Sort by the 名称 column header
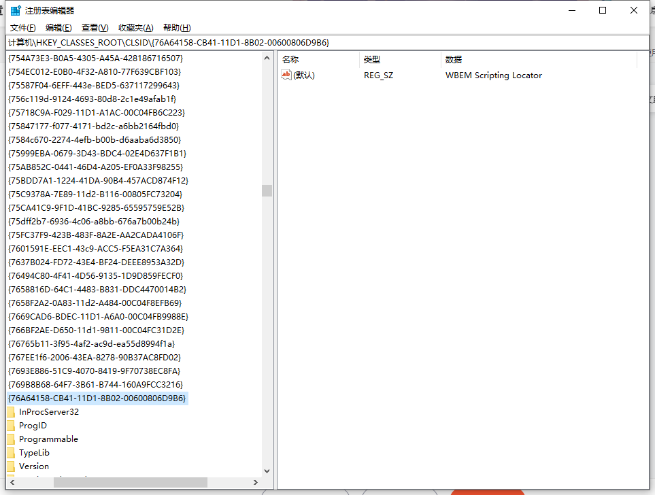Screen dimensions: 655x495 [290, 59]
